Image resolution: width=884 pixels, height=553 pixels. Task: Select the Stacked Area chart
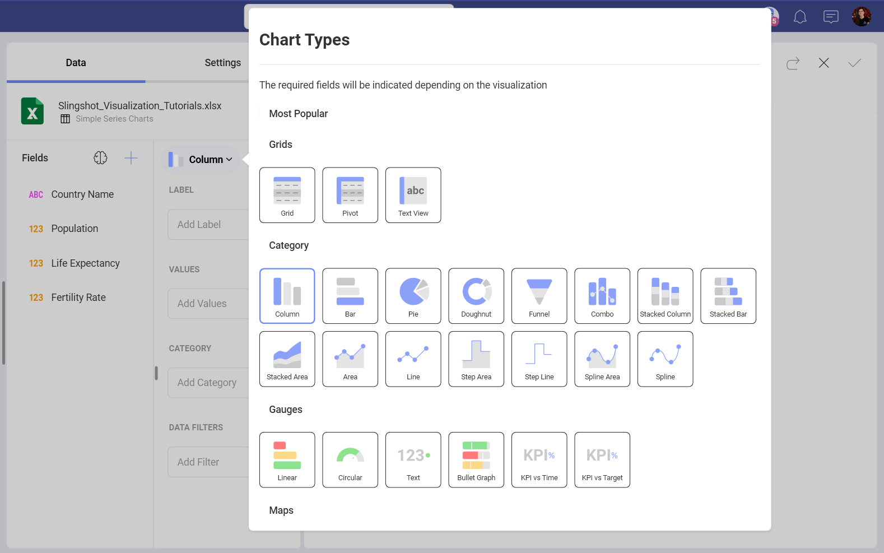[x=287, y=359]
